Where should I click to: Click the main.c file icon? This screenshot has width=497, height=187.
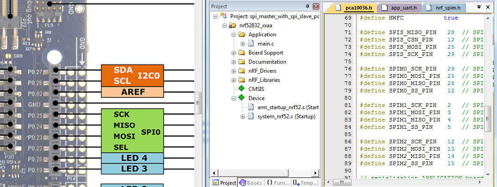pyautogui.click(x=251, y=44)
